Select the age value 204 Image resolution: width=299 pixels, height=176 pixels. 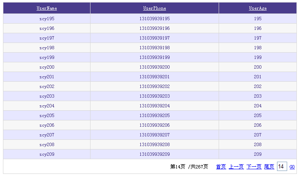[258, 106]
